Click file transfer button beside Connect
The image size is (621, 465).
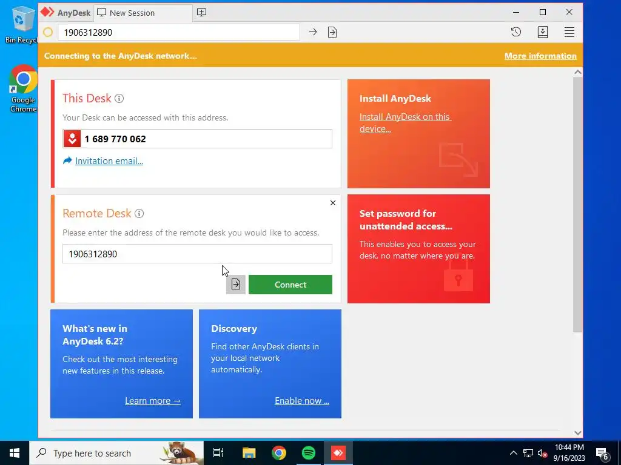[x=236, y=285]
